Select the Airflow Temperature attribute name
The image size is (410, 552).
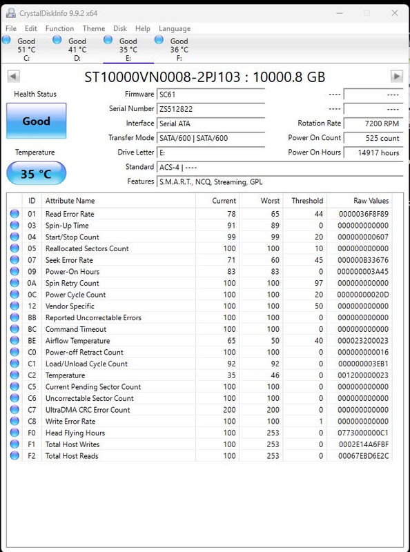[x=77, y=341]
